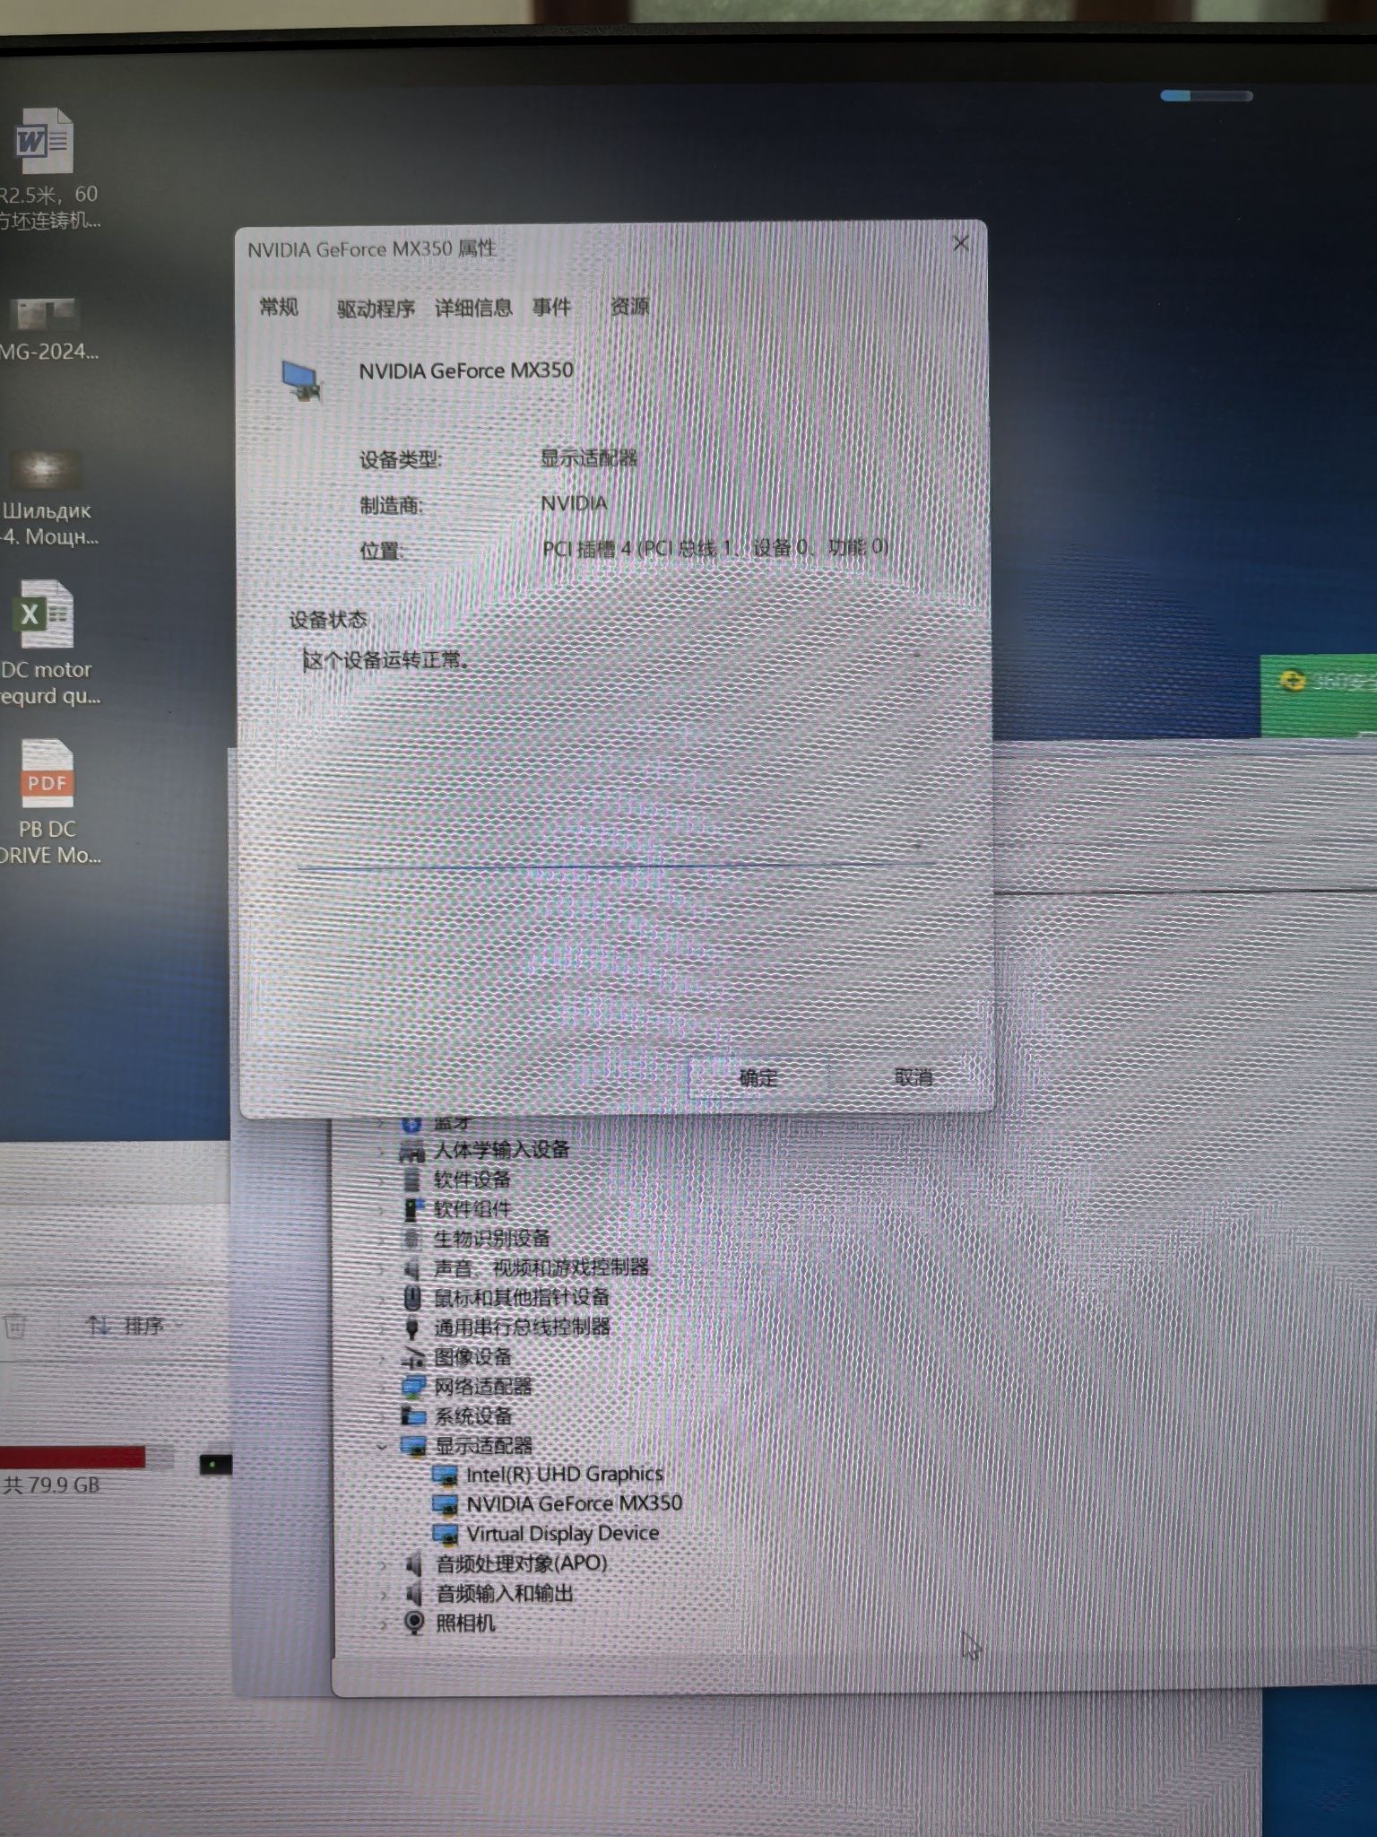This screenshot has height=1837, width=1377.
Task: Expand the 网络适配器 node
Action: pos(382,1388)
